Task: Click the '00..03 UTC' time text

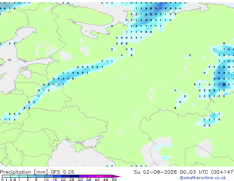Action: click(194, 172)
